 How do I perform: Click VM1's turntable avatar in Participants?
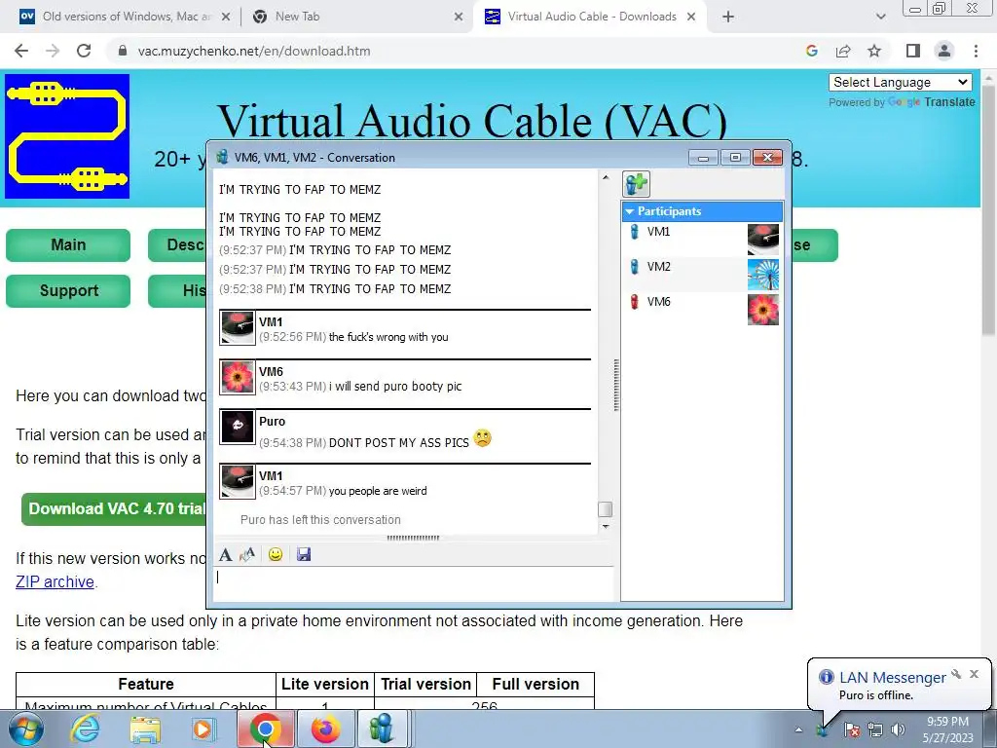pos(763,240)
